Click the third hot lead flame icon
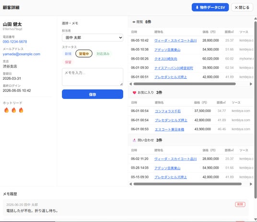 21,110
